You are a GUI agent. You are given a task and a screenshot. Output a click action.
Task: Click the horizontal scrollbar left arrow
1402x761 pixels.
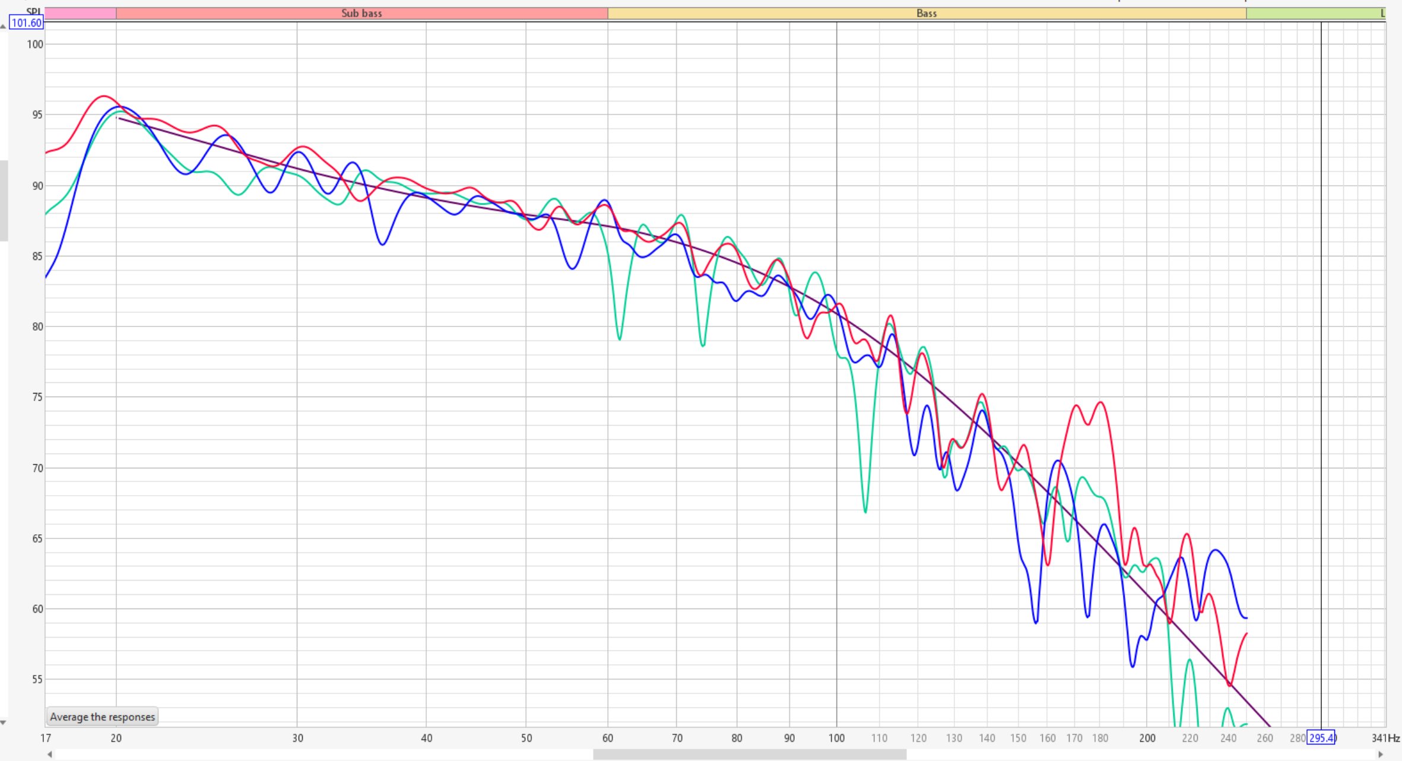point(50,754)
